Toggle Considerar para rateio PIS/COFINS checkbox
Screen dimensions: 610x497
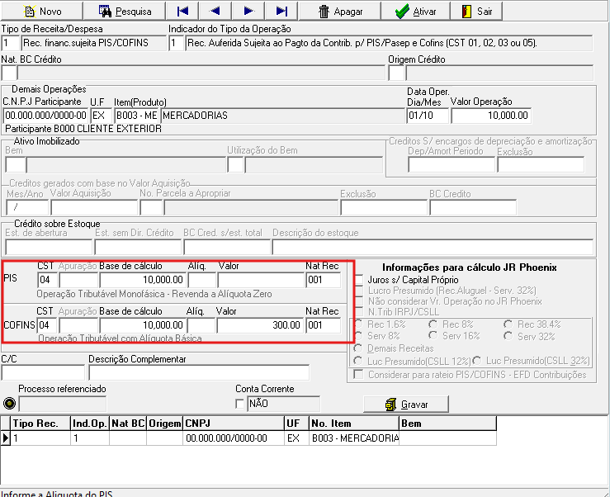coord(358,375)
